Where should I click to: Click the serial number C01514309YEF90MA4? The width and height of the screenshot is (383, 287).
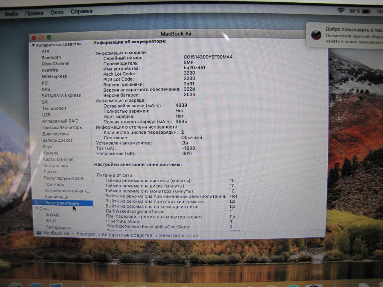click(x=208, y=57)
